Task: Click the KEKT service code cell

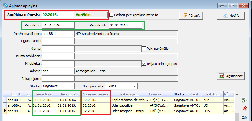Action: [x=213, y=100]
